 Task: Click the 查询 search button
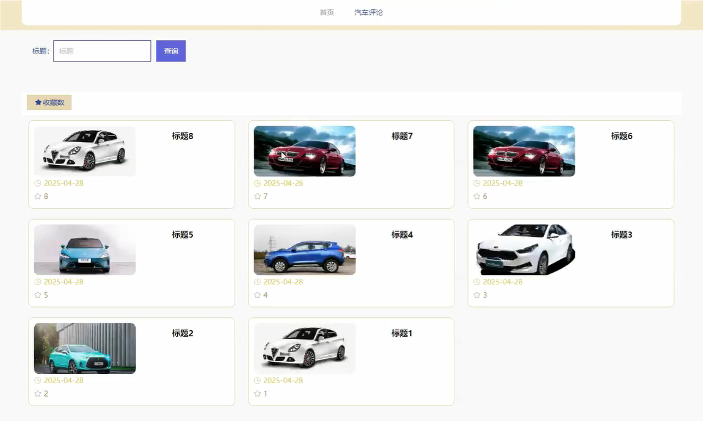coord(171,51)
